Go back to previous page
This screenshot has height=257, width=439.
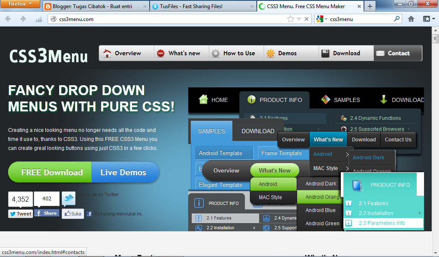pyautogui.click(x=8, y=19)
